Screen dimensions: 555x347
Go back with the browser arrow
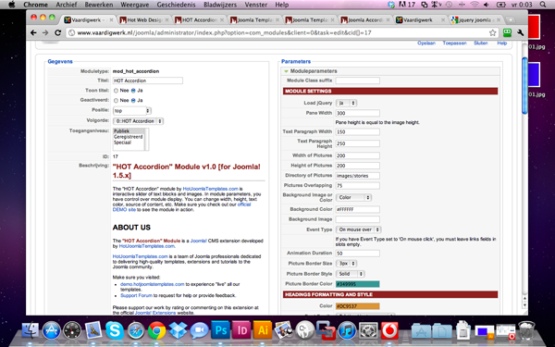[x=33, y=32]
